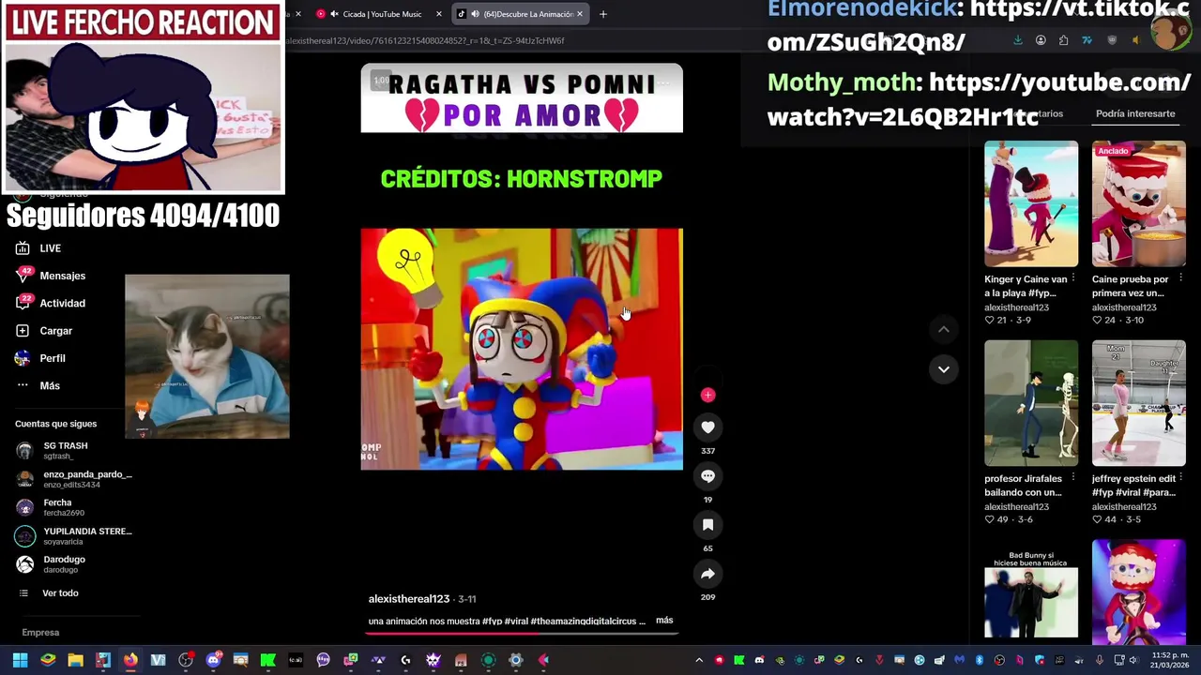Open Mensajes in TikTok sidebar

pos(51,276)
